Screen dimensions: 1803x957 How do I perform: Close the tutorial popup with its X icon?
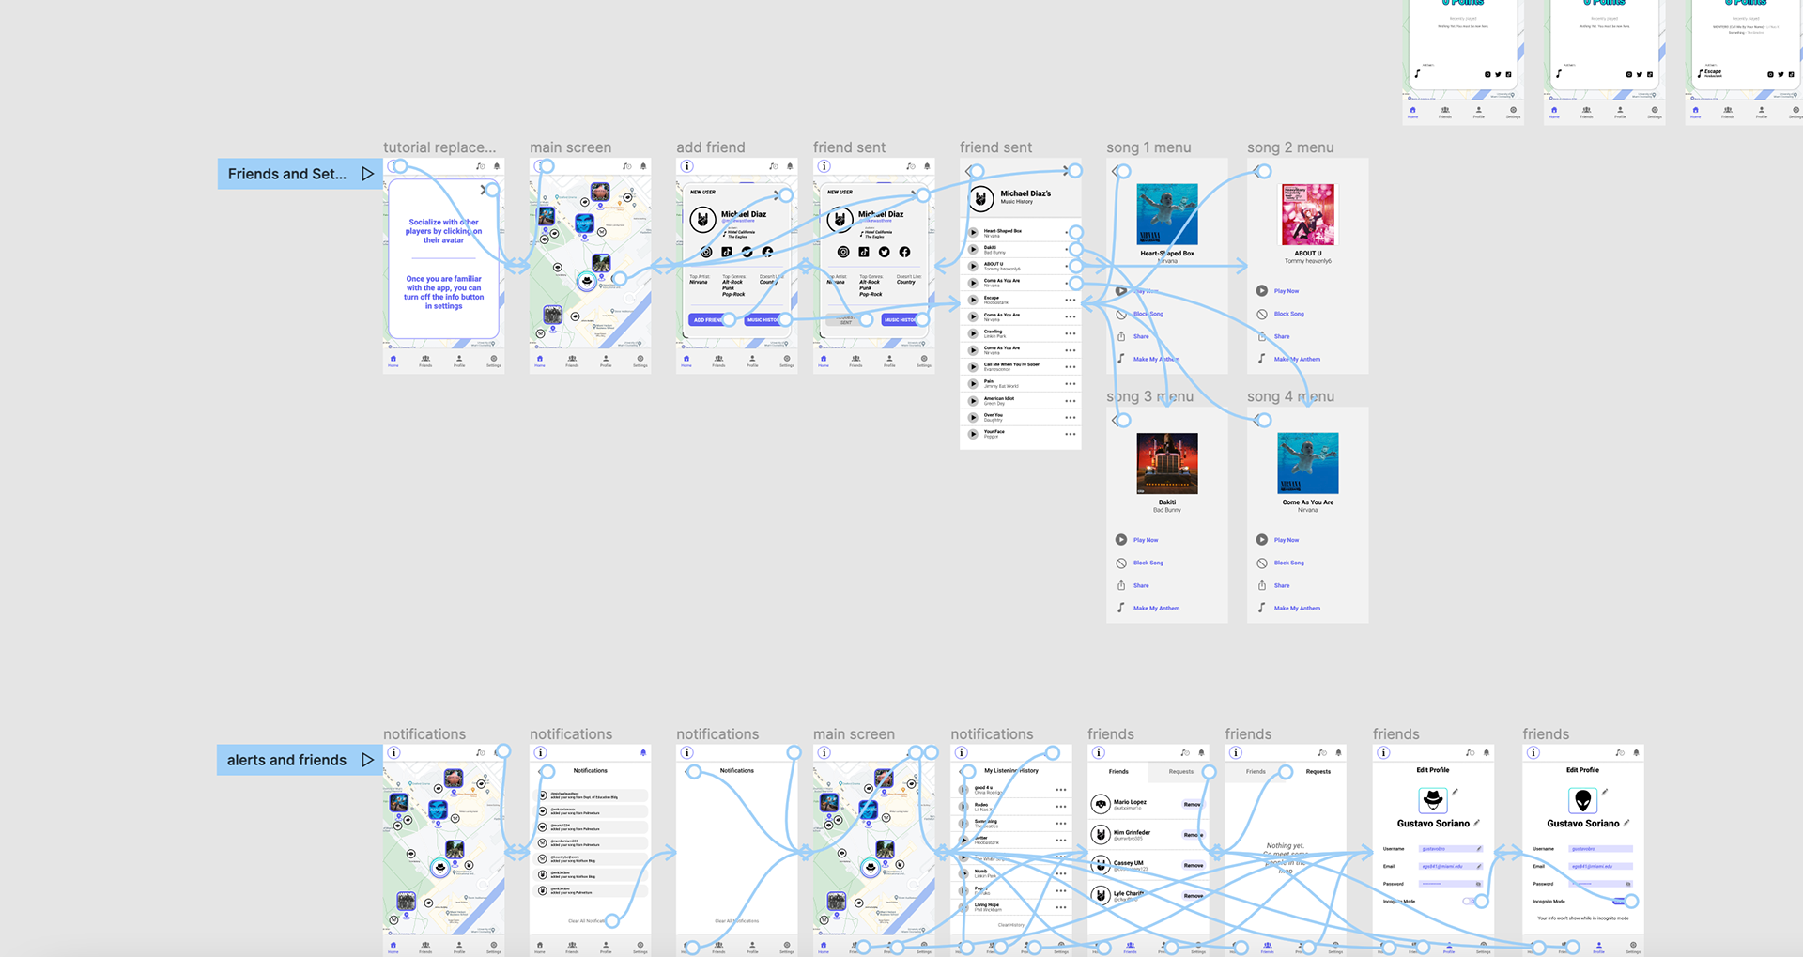(484, 190)
